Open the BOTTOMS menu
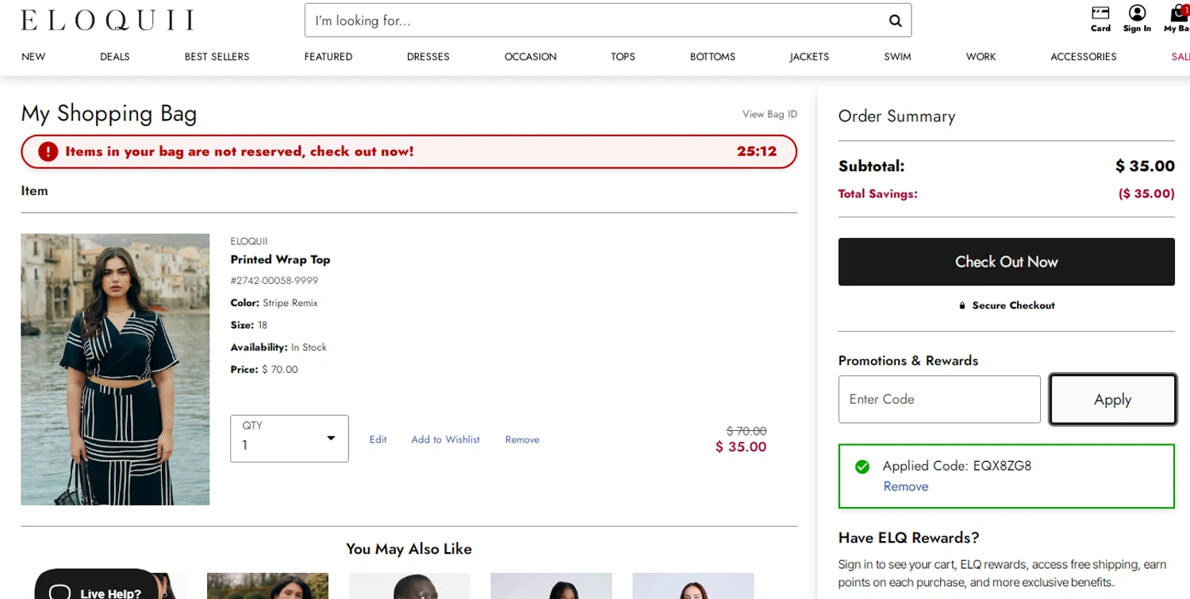 coord(712,57)
